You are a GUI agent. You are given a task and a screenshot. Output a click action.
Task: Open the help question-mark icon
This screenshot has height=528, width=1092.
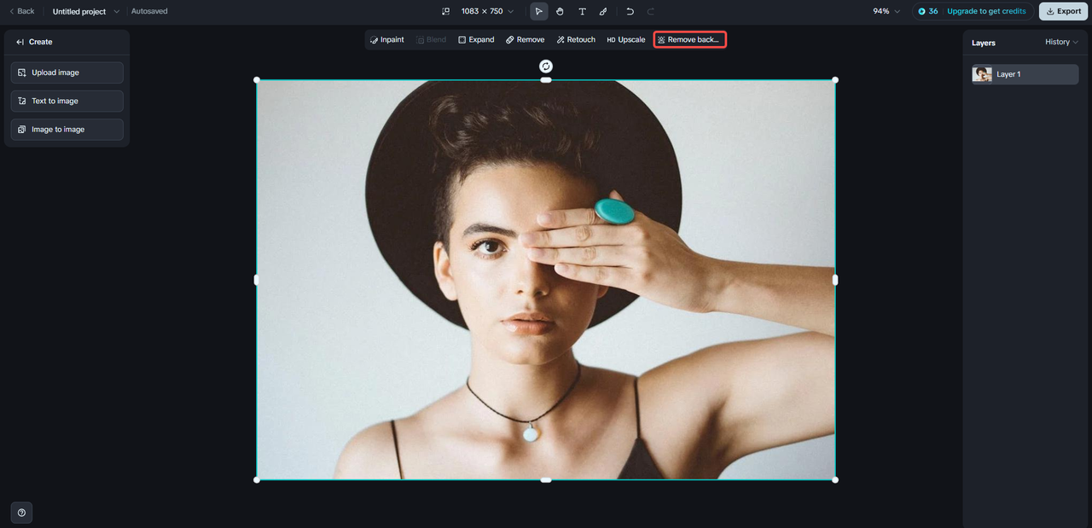coord(21,513)
